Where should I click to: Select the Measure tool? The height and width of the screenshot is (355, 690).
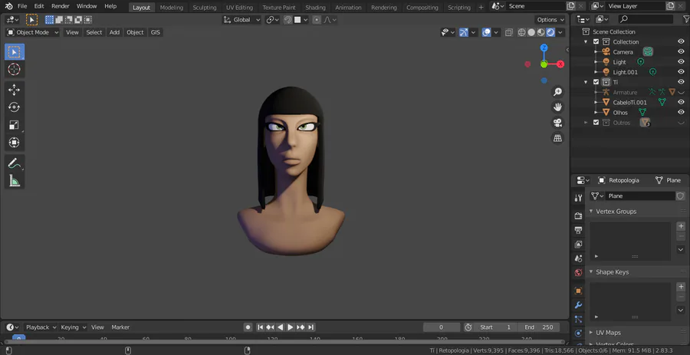click(x=15, y=180)
